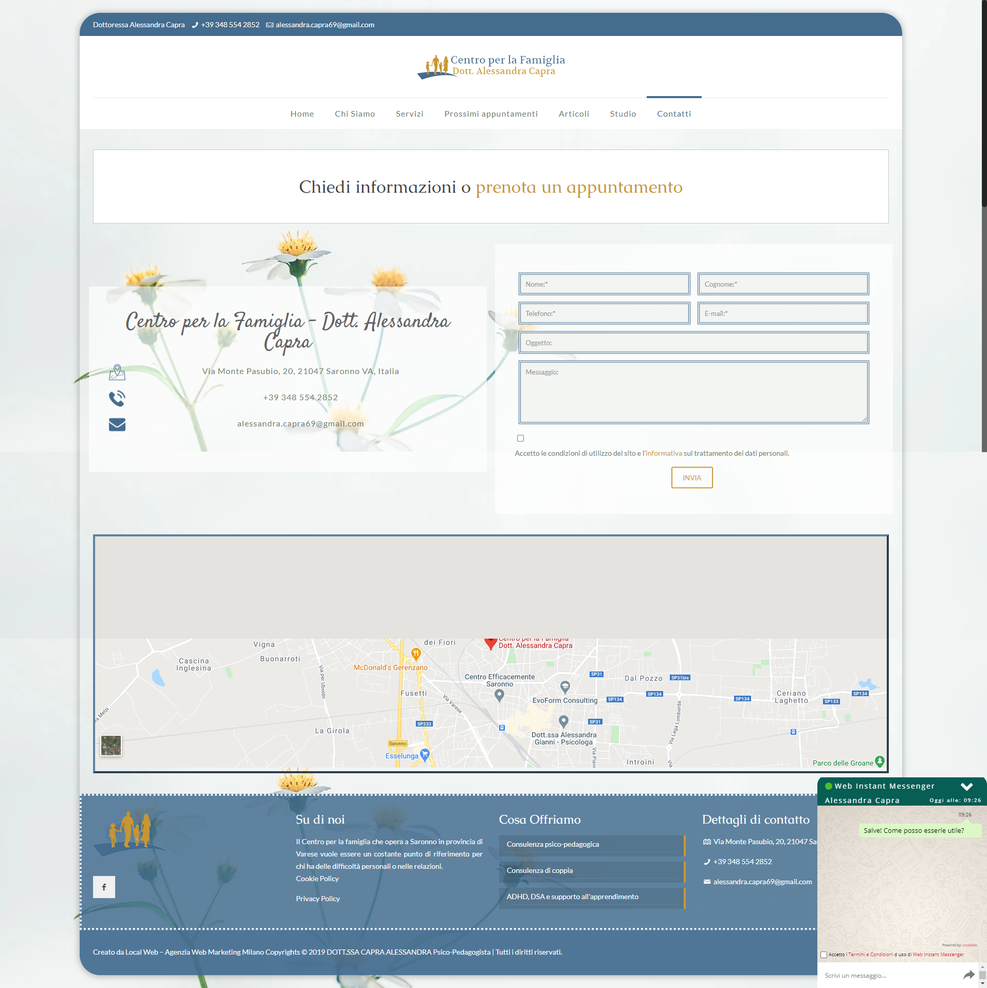Click the phone handset icon beside the address

(117, 398)
